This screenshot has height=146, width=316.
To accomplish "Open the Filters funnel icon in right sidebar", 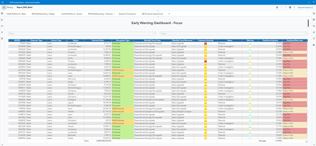I will [x=313, y=38].
